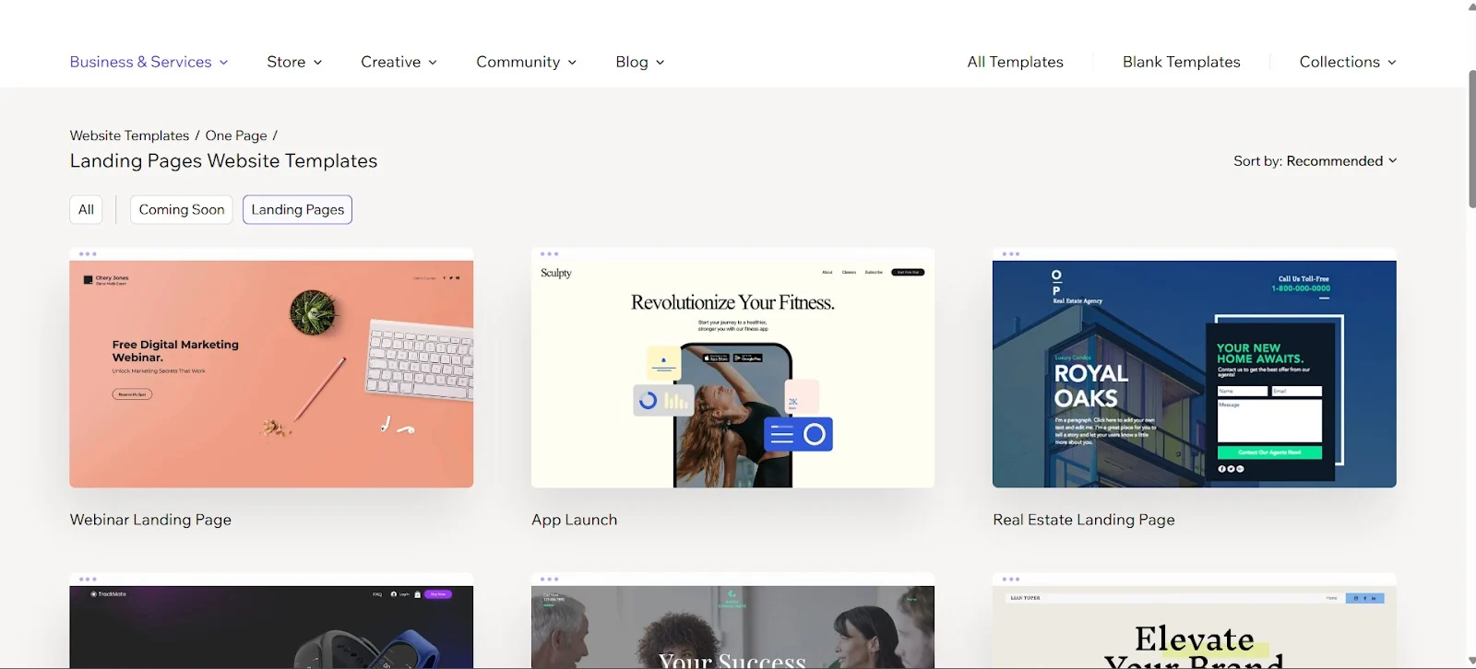Click the Real Estate Landing Page title
The image size is (1476, 669).
click(1084, 520)
